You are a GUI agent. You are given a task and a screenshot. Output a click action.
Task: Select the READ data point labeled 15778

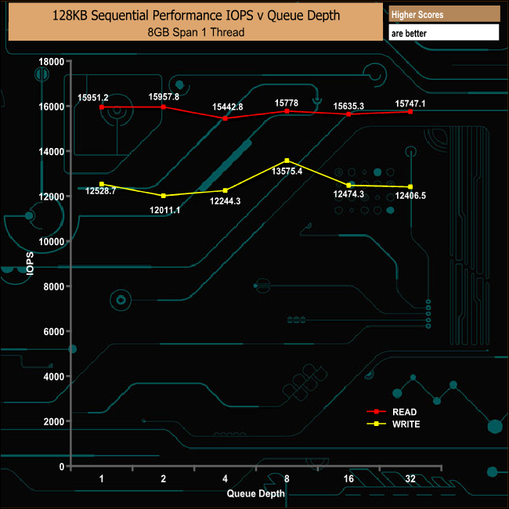pyautogui.click(x=287, y=111)
